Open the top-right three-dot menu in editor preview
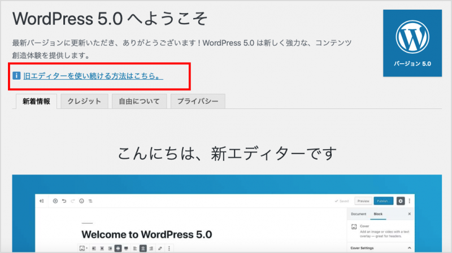 tap(409, 201)
